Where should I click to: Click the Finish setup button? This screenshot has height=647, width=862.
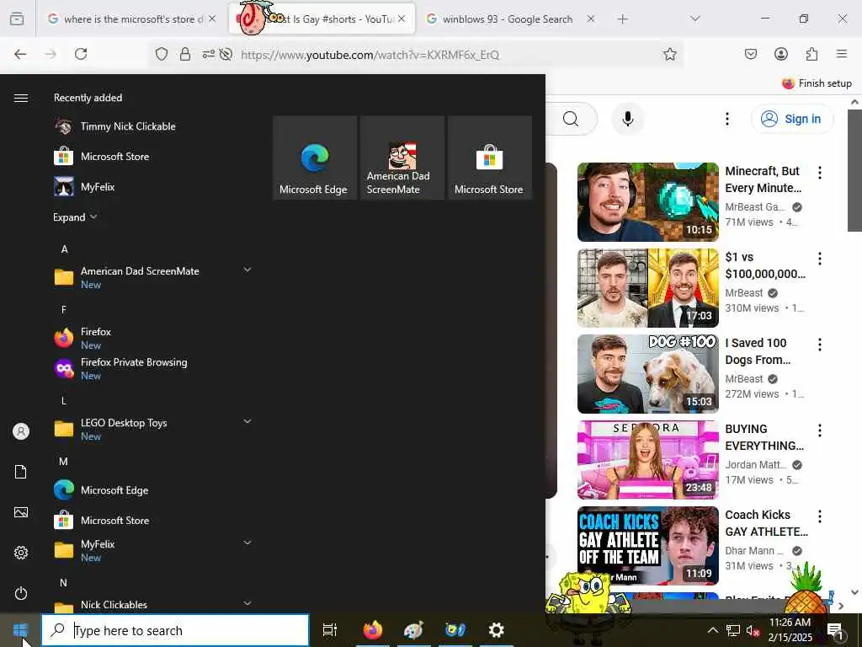(817, 83)
